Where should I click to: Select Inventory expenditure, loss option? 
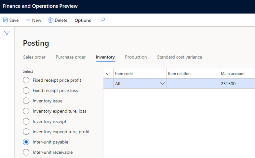tap(26, 111)
